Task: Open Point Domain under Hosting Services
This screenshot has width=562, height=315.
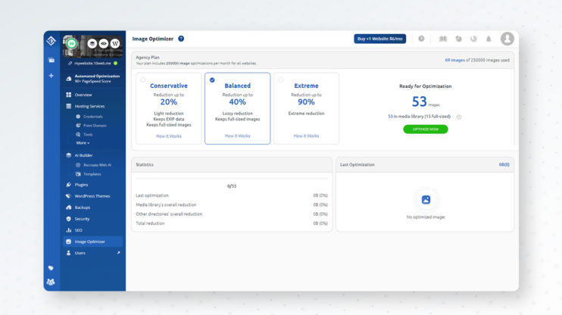Action: tap(95, 126)
